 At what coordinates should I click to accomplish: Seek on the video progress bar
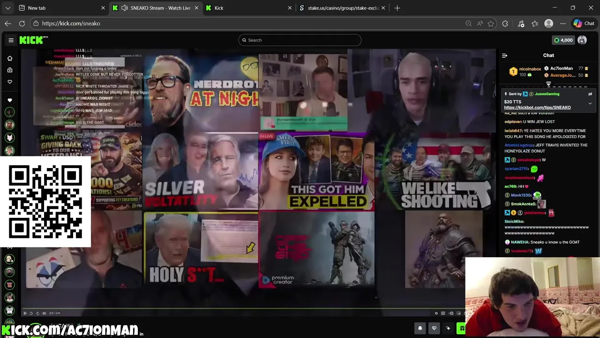(244, 308)
